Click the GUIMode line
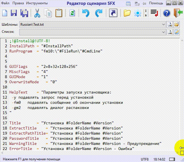The height and width of the screenshot is (162, 184). pyautogui.click(x=28, y=77)
